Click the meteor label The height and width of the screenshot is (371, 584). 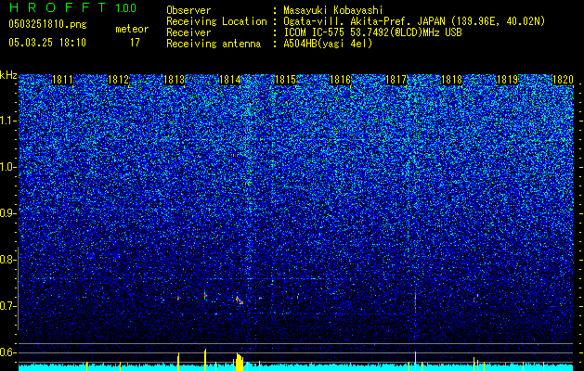[x=132, y=29]
